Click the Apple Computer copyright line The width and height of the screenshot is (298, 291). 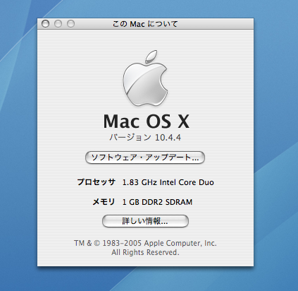145,243
